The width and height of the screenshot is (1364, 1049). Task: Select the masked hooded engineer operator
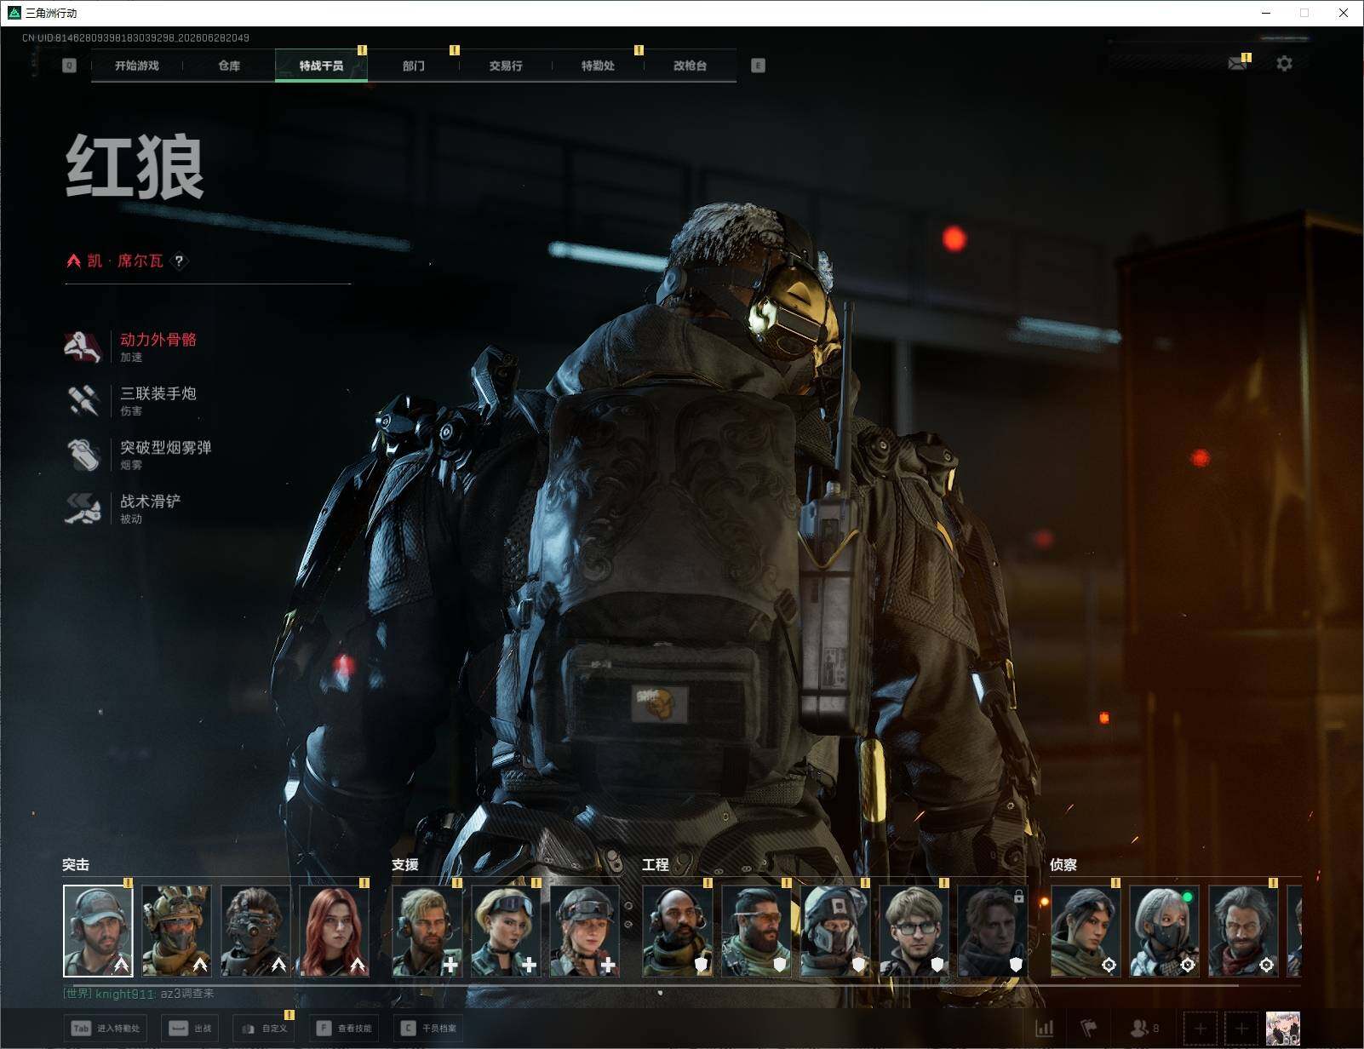835,931
